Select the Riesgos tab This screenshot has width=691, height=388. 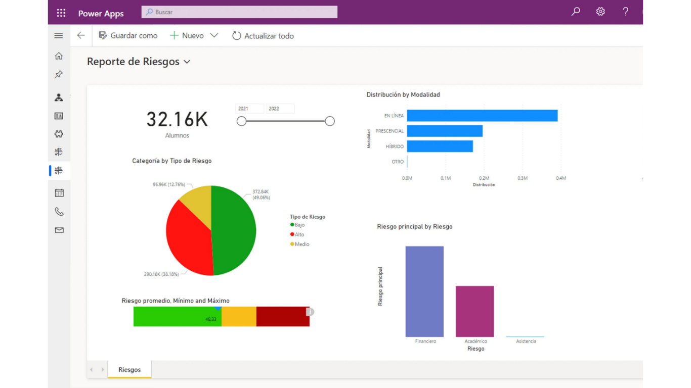pyautogui.click(x=129, y=369)
